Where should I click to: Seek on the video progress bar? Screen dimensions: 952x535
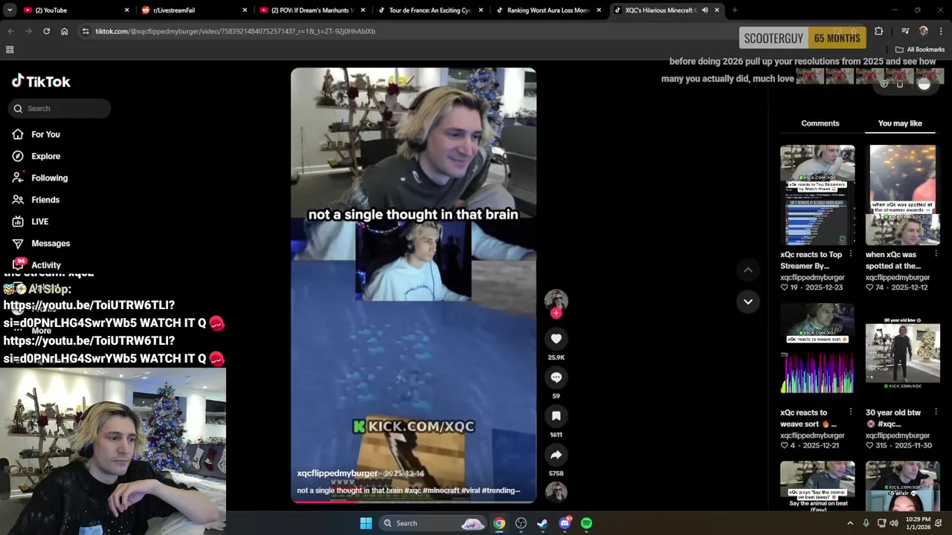[413, 502]
